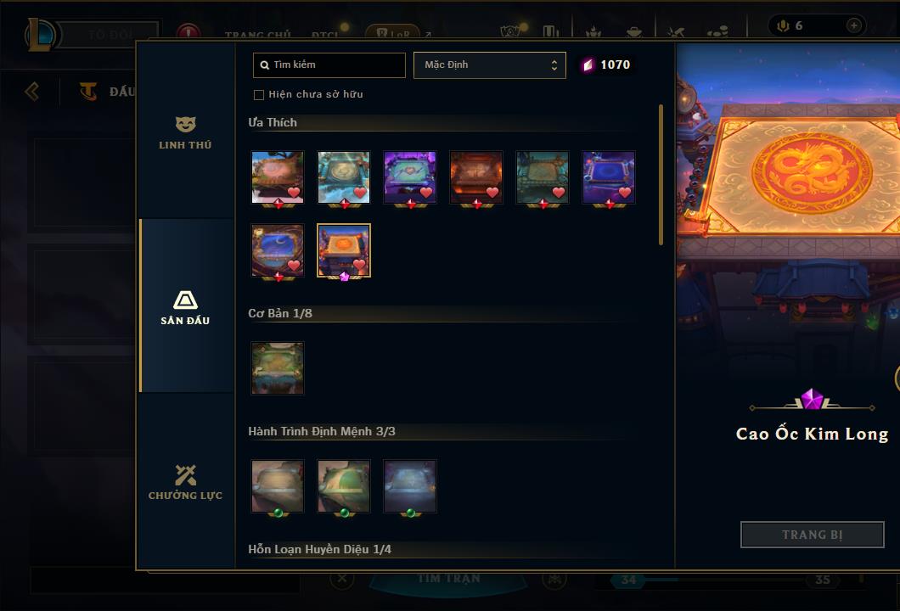Click the plus icon beside currency 6
900x611 pixels.
pyautogui.click(x=854, y=25)
